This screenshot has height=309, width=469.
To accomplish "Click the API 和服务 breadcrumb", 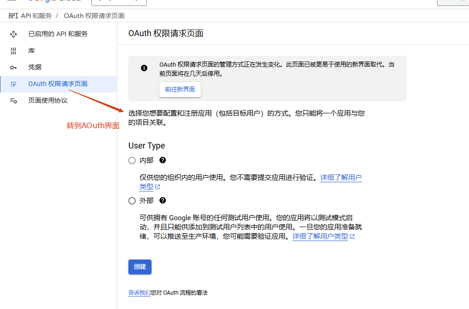I will [36, 16].
